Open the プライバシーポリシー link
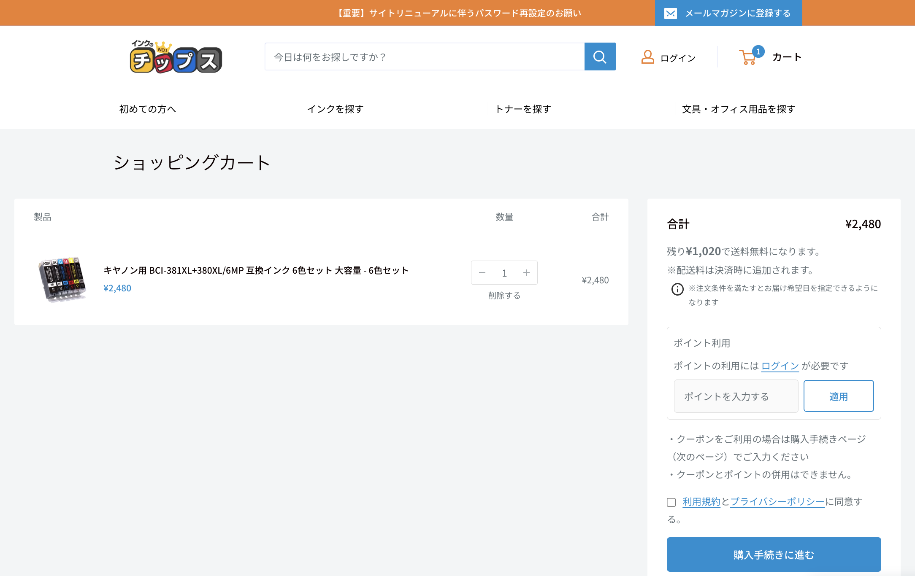Viewport: 915px width, 576px height. pyautogui.click(x=777, y=502)
